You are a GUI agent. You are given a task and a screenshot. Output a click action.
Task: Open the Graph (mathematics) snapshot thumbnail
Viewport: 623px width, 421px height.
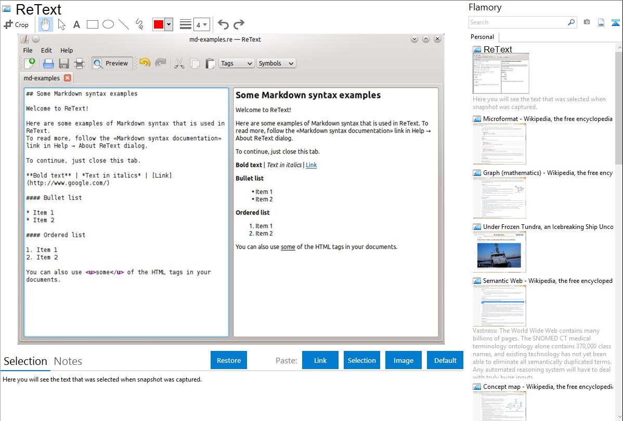pos(499,198)
